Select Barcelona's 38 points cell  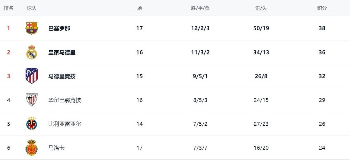(x=322, y=29)
